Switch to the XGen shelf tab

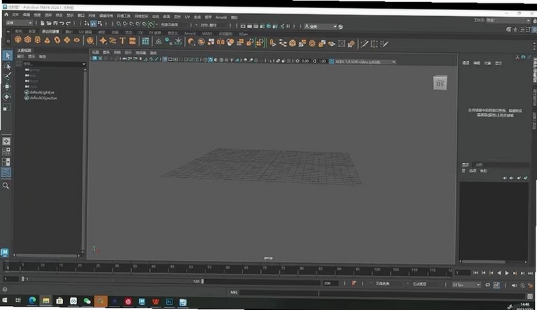click(243, 34)
